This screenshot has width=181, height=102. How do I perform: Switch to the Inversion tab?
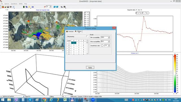[70, 31]
